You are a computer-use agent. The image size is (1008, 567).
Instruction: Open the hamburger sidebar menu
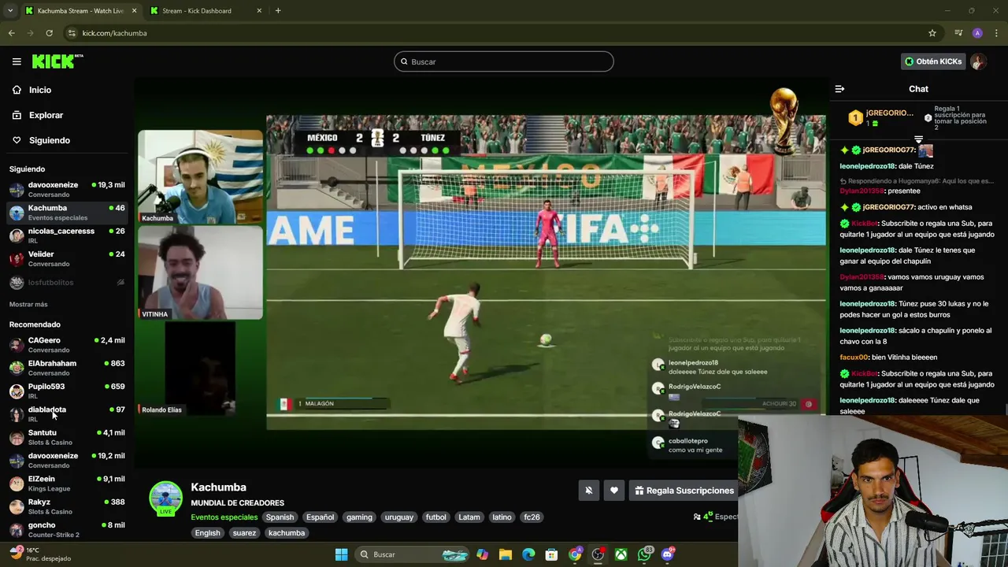(17, 61)
